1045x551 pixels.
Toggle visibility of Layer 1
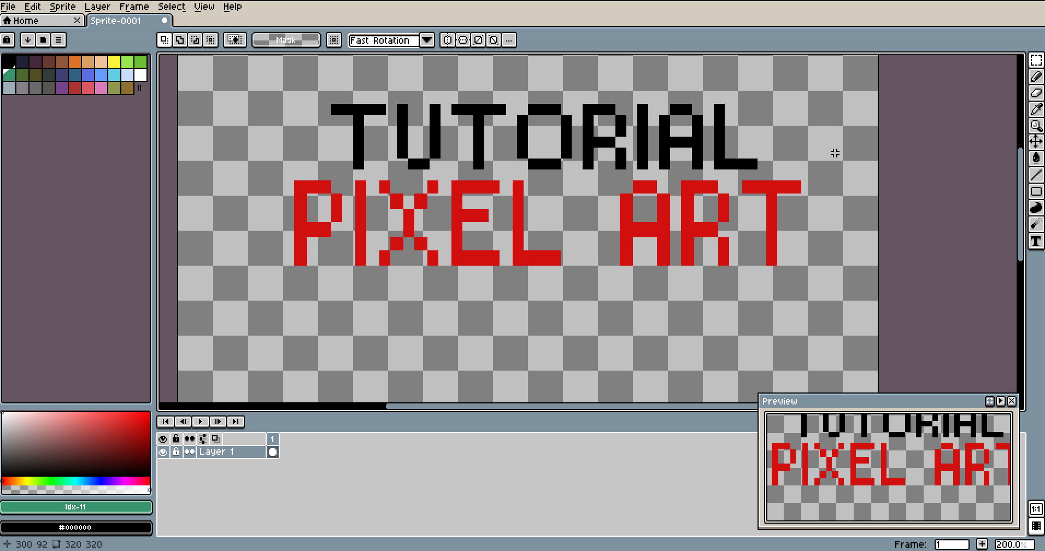pyautogui.click(x=163, y=452)
